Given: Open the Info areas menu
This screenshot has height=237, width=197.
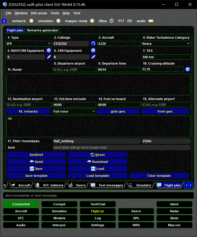Looking at the screenshot, I should tap(39, 13).
